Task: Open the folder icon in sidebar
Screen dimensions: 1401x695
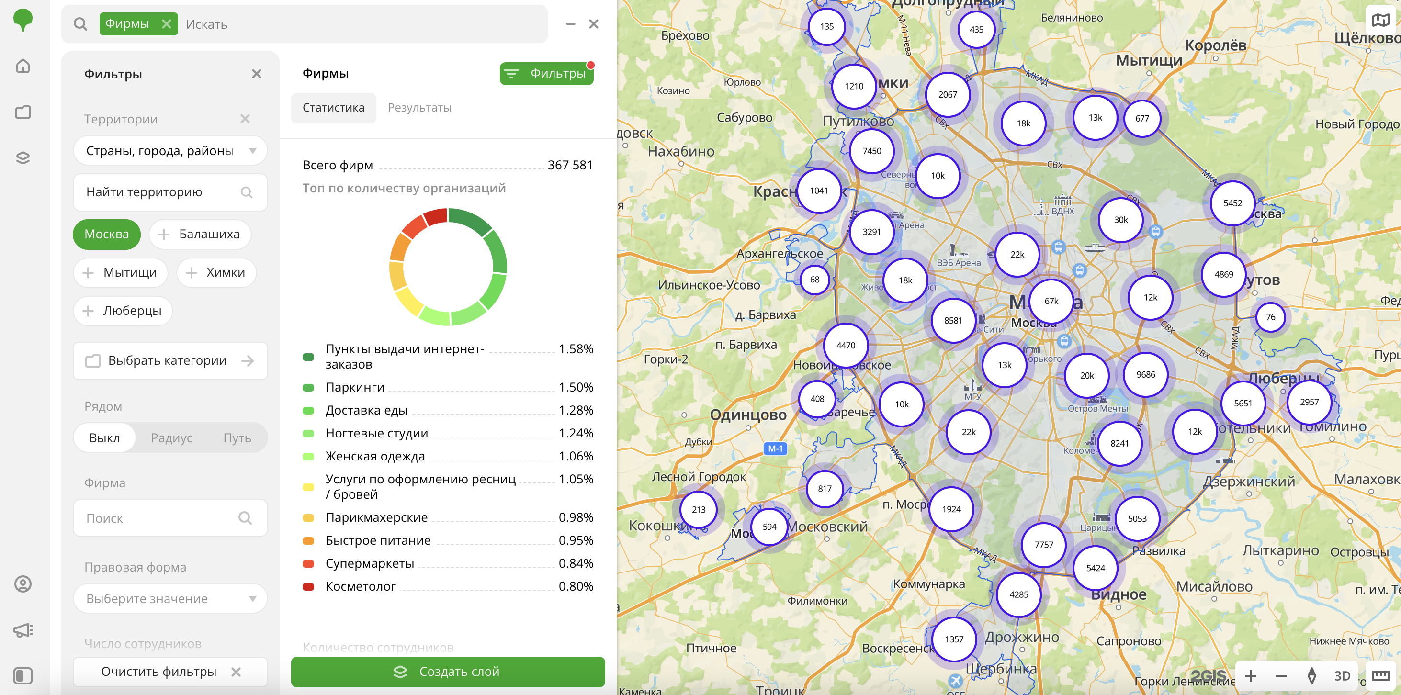Action: 23,112
